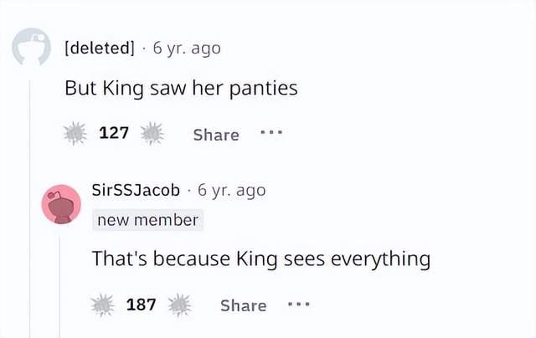The image size is (536, 338).
Task: Click the 187 vote count
Action: click(142, 305)
